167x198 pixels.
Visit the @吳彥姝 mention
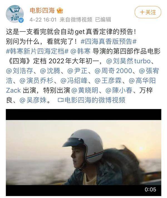coord(33,100)
